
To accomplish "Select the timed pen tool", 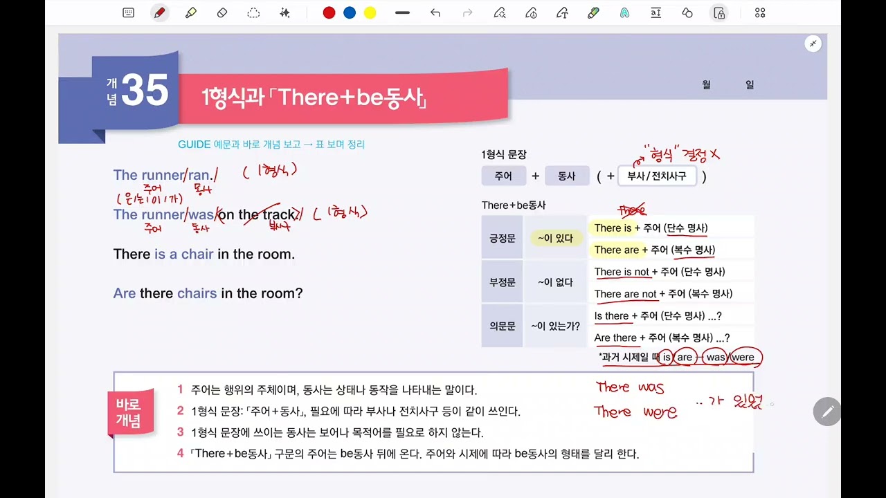I will (531, 12).
